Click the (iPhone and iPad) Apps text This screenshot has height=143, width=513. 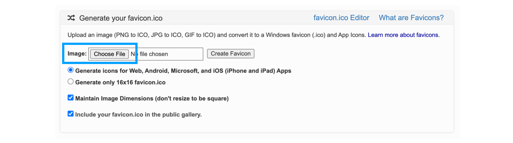[258, 71]
